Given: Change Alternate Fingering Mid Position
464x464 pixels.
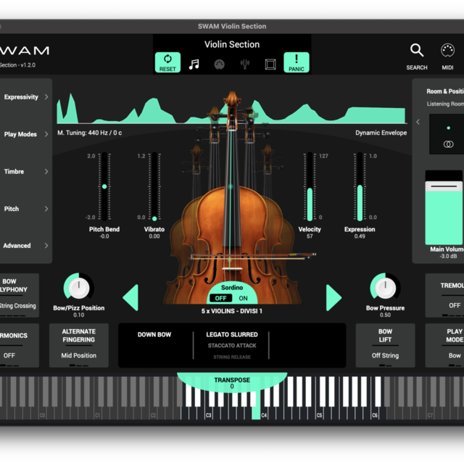Looking at the screenshot, I should click(x=79, y=355).
